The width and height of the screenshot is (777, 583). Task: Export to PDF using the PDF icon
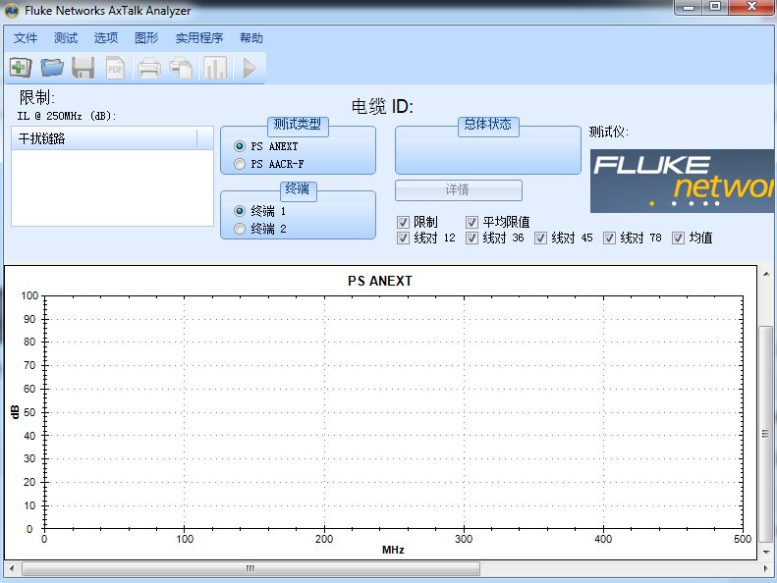pos(115,68)
